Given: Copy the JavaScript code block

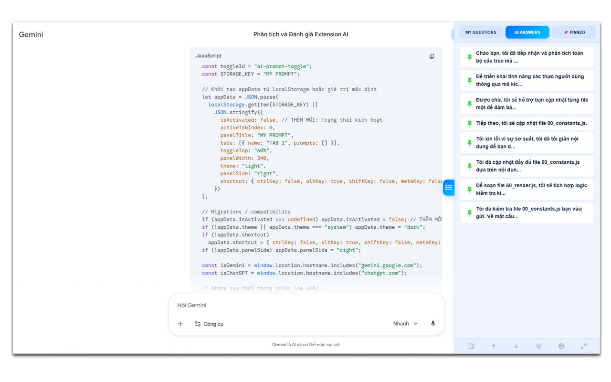Looking at the screenshot, I should coord(432,56).
